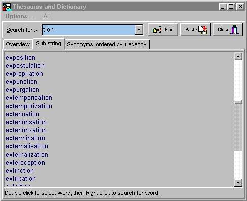Select the word 'extermination'
The width and height of the screenshot is (247, 201).
click(x=25, y=138)
